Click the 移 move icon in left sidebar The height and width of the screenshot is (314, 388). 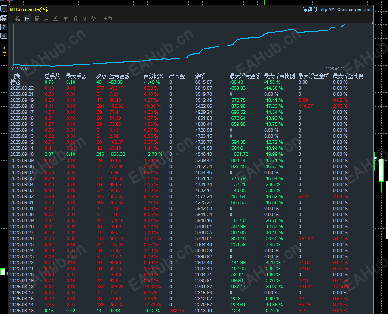[4, 18]
